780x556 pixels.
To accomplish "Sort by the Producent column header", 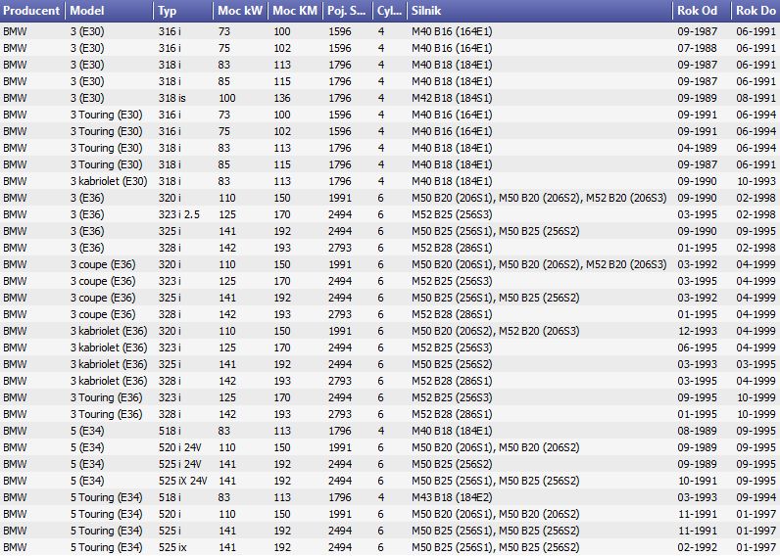I will tap(32, 11).
